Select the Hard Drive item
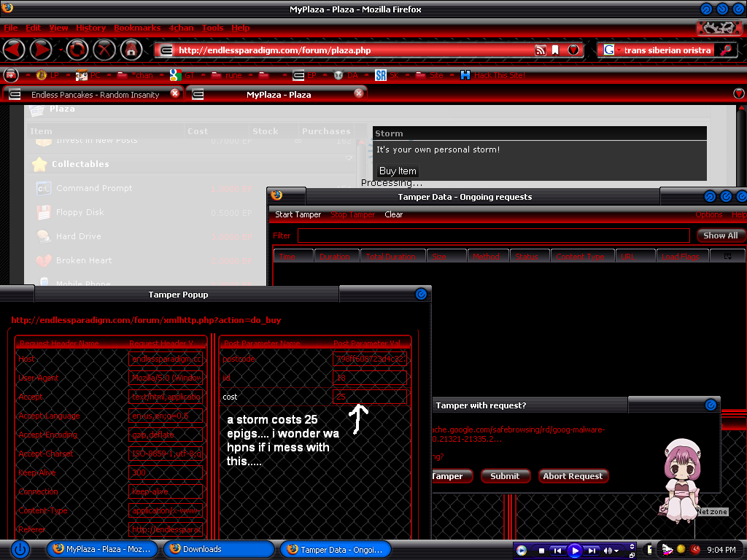This screenshot has width=747, height=560. [x=79, y=236]
